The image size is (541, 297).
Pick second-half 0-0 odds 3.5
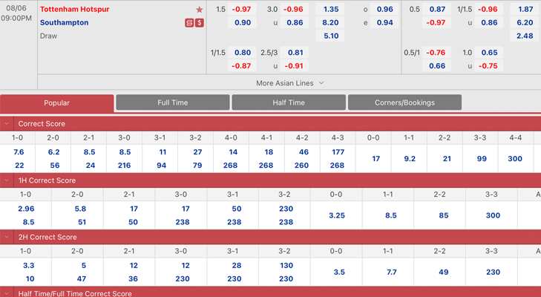pos(339,272)
